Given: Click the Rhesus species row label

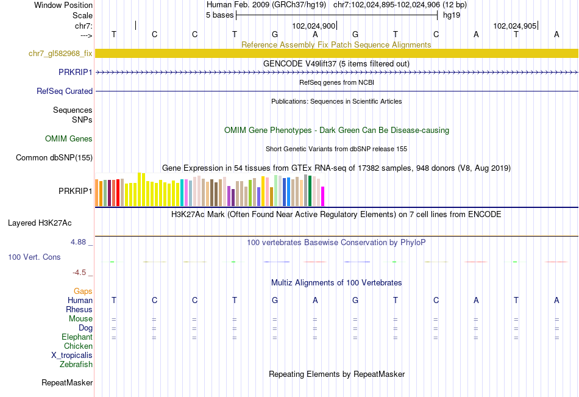Looking at the screenshot, I should click(x=79, y=309).
